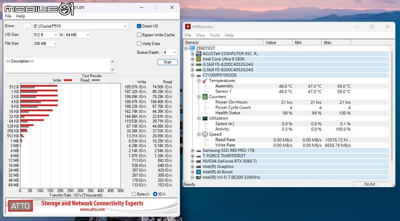Open the HWMonitor View menu
400x221 pixels.
click(200, 35)
